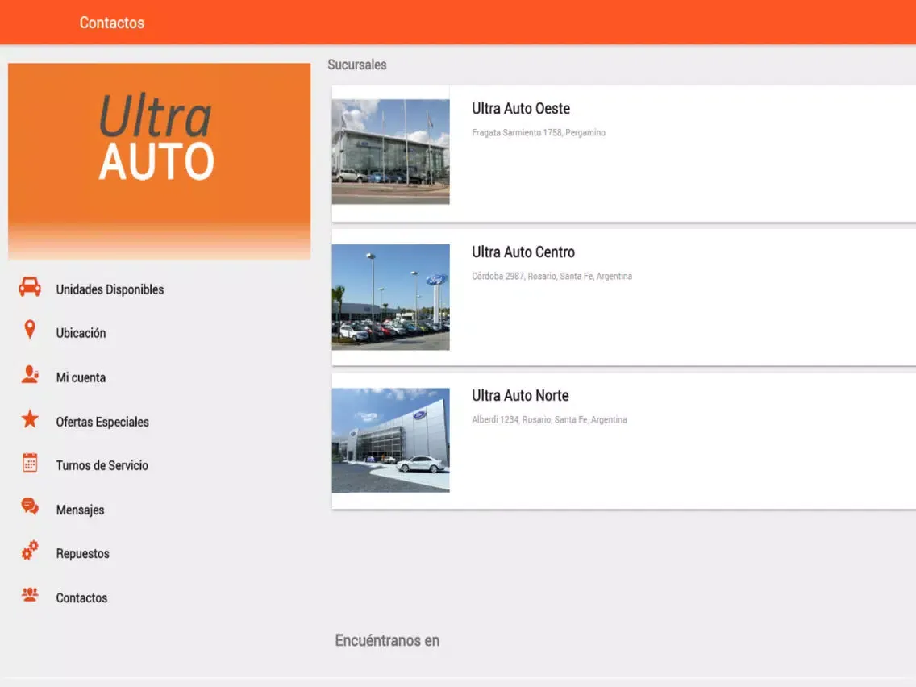Select the Ultra Auto Norte branch title
The height and width of the screenshot is (687, 916).
pos(520,396)
